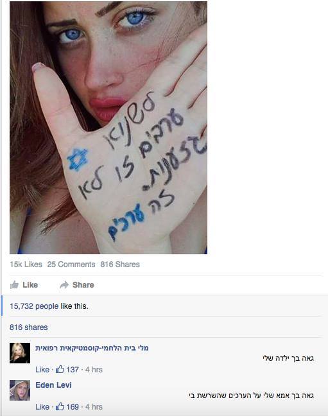
Task: Open Eden Levi's profile picture
Action: pos(20,390)
